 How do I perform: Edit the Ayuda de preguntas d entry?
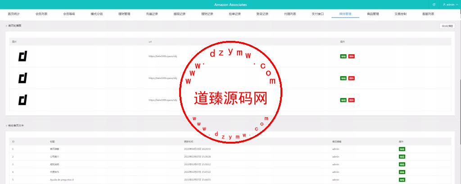(402, 180)
